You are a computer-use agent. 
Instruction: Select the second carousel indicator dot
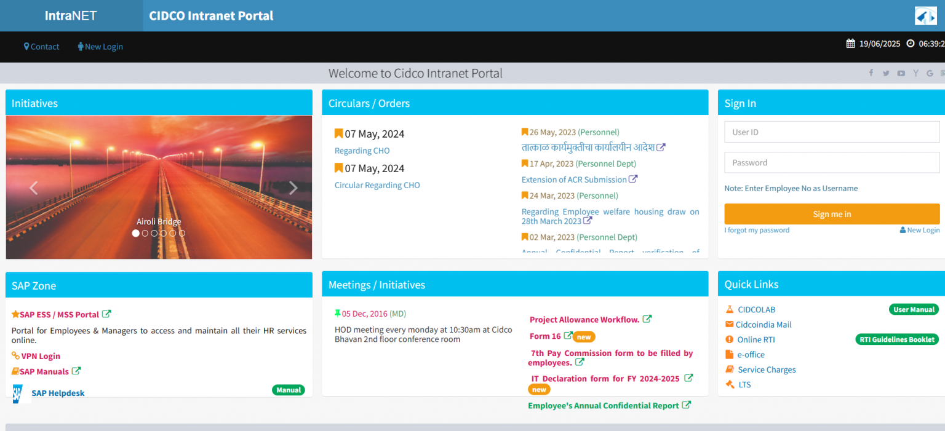[x=145, y=233]
